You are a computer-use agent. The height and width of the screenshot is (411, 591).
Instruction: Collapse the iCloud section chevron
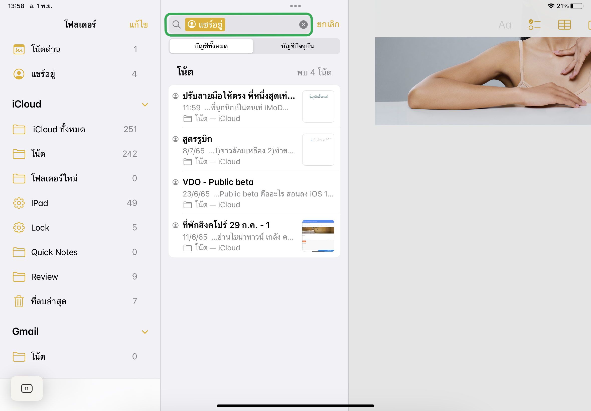click(x=145, y=105)
